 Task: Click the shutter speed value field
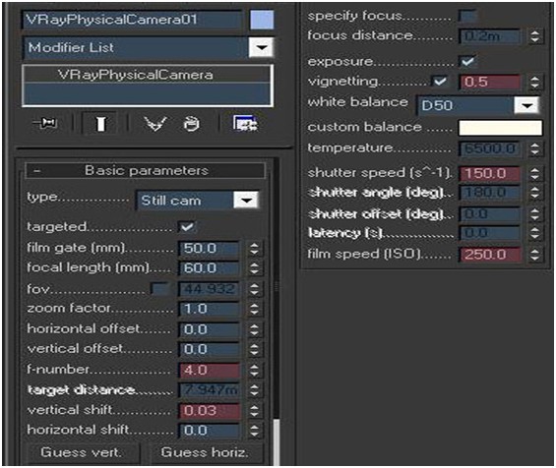pos(490,174)
